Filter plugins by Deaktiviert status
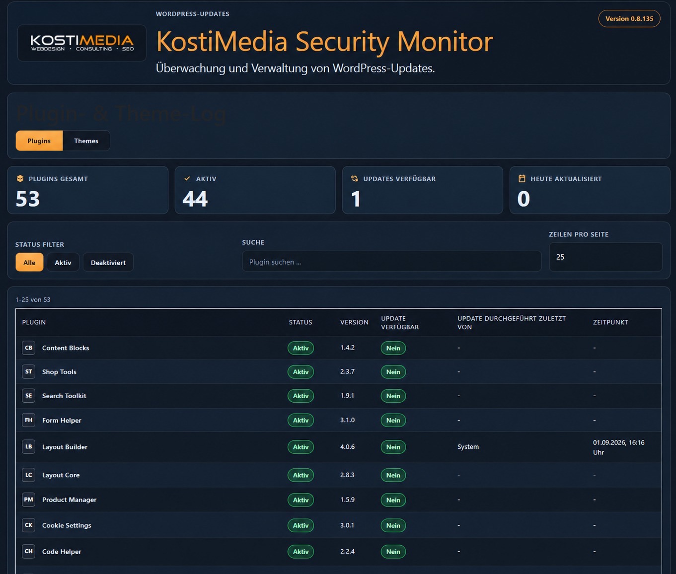Image resolution: width=676 pixels, height=574 pixels. (x=108, y=263)
